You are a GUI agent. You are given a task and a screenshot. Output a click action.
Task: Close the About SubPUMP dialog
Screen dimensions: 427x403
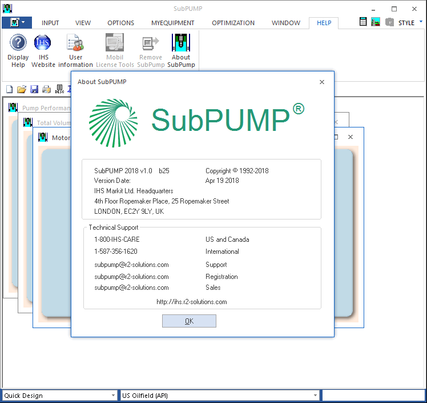coord(321,82)
